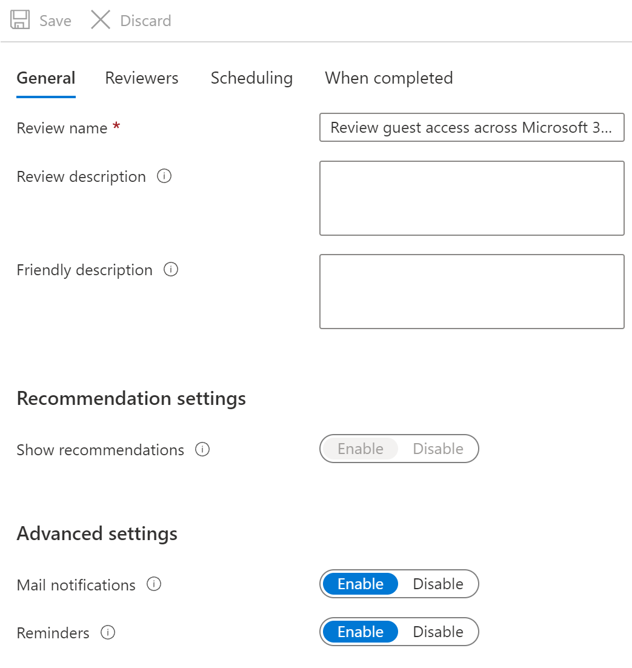The image size is (632, 668).
Task: Click info icon next to Reminders
Action: [108, 633]
